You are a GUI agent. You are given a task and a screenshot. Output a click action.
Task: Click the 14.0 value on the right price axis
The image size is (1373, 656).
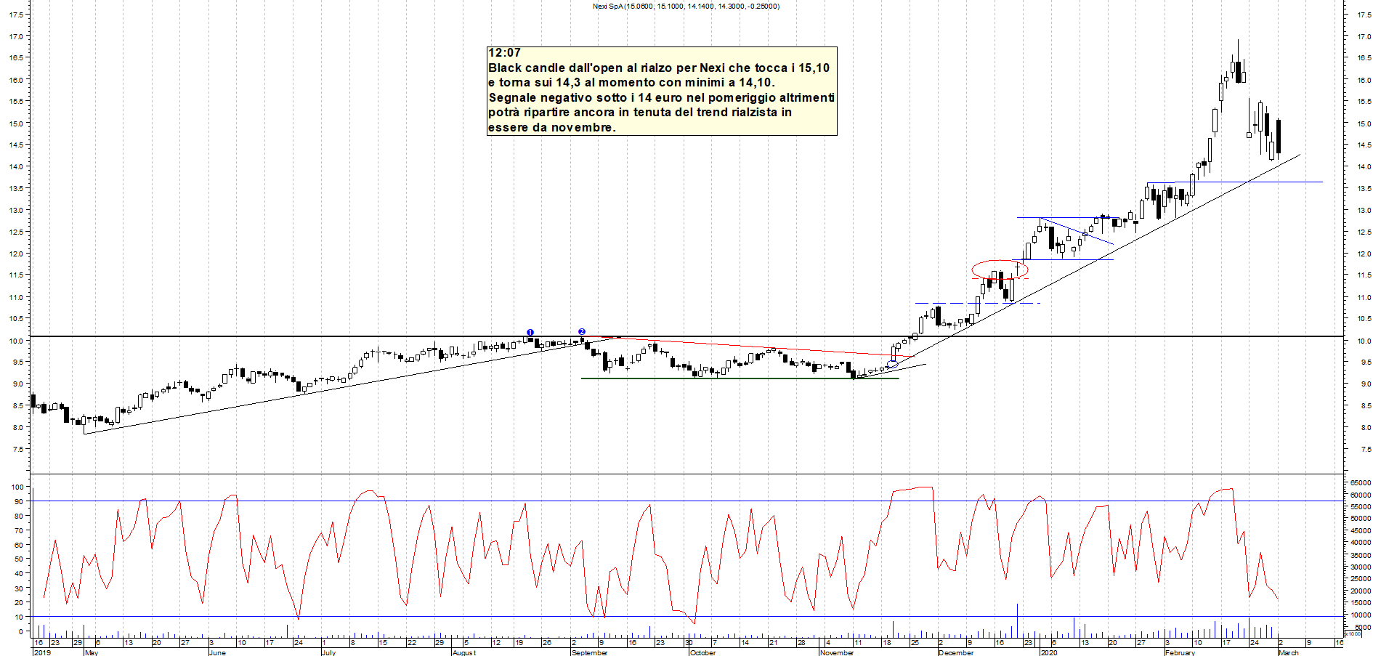point(1364,167)
